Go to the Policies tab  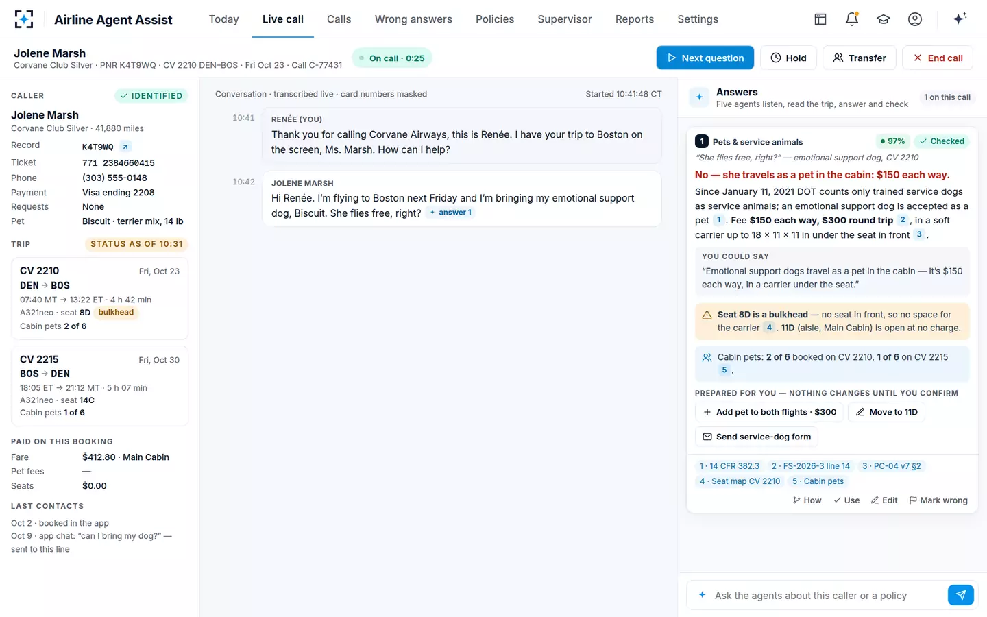(495, 19)
